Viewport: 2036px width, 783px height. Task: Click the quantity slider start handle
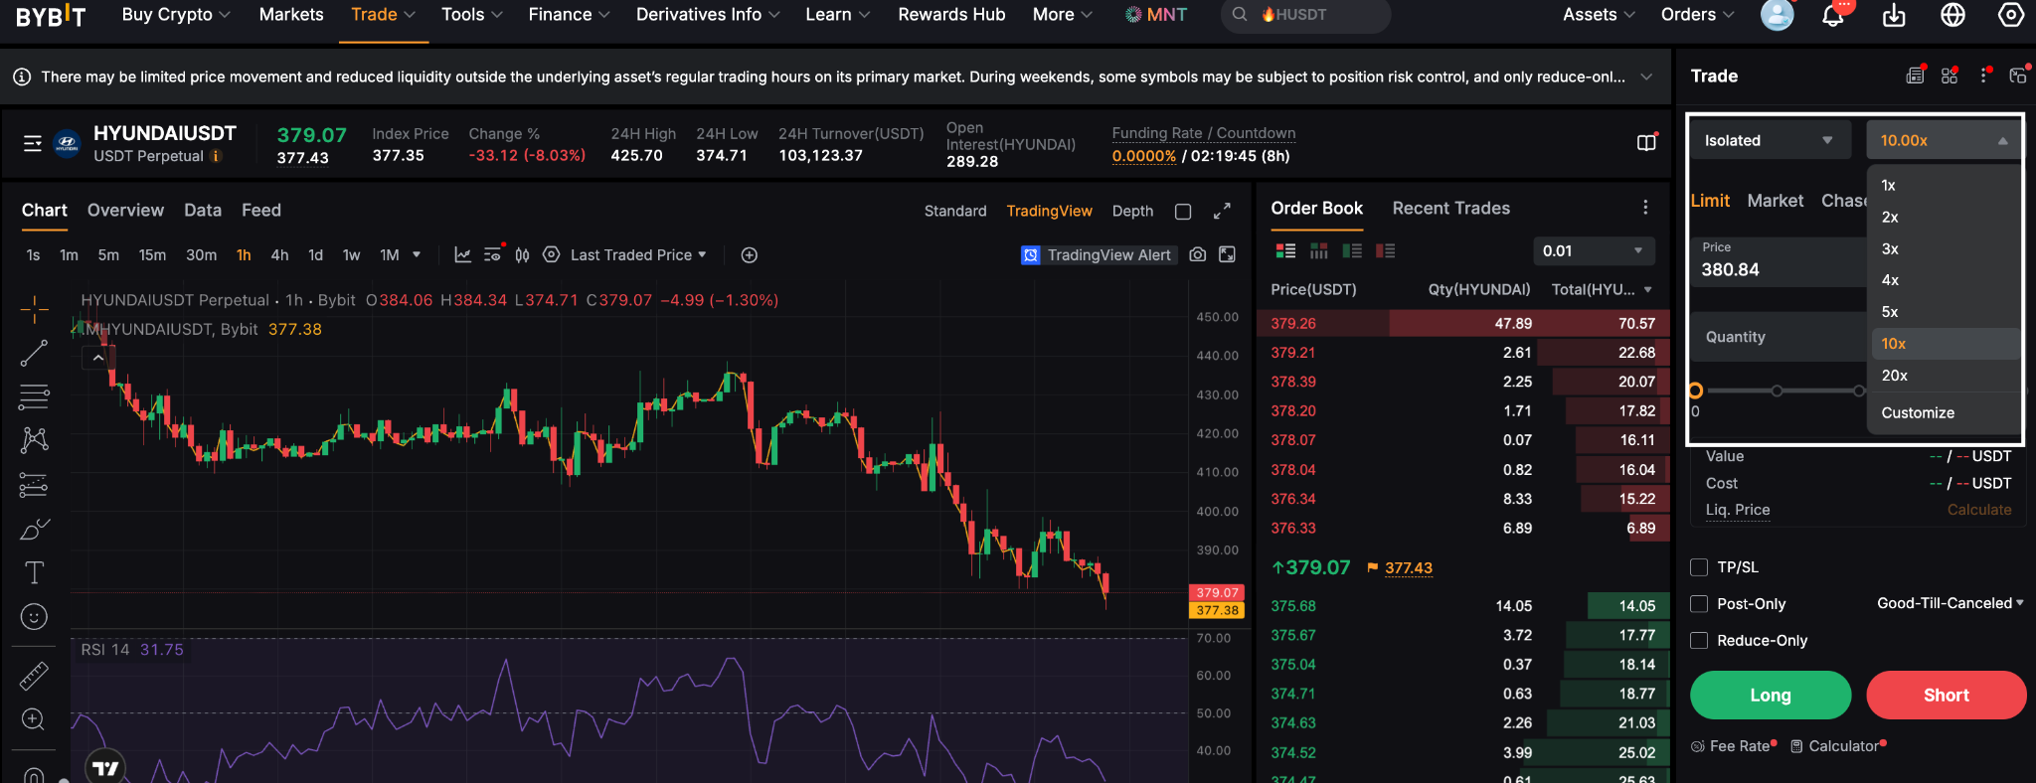point(1695,391)
